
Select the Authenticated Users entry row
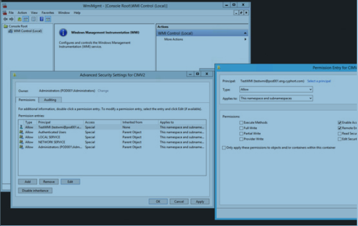pyautogui.click(x=112, y=132)
